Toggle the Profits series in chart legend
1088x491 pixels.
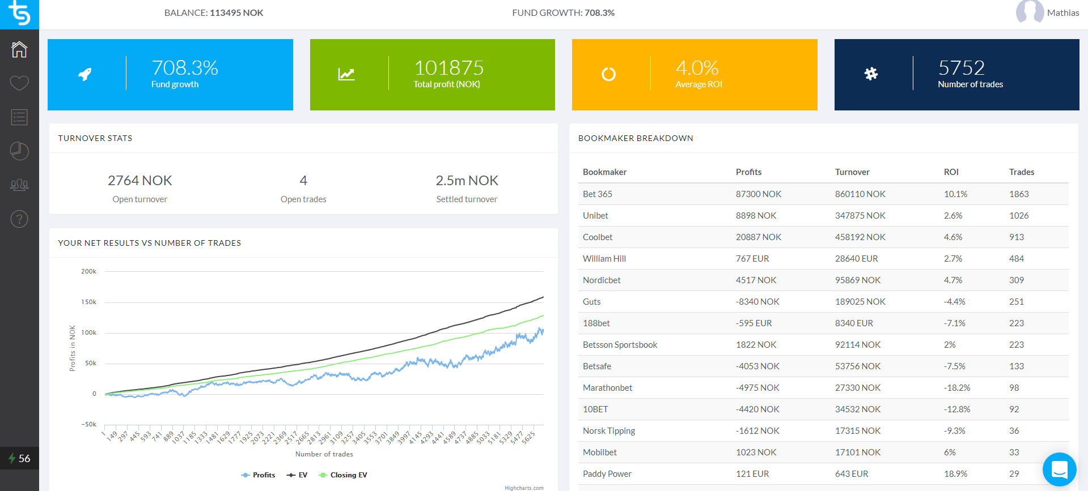pos(259,475)
